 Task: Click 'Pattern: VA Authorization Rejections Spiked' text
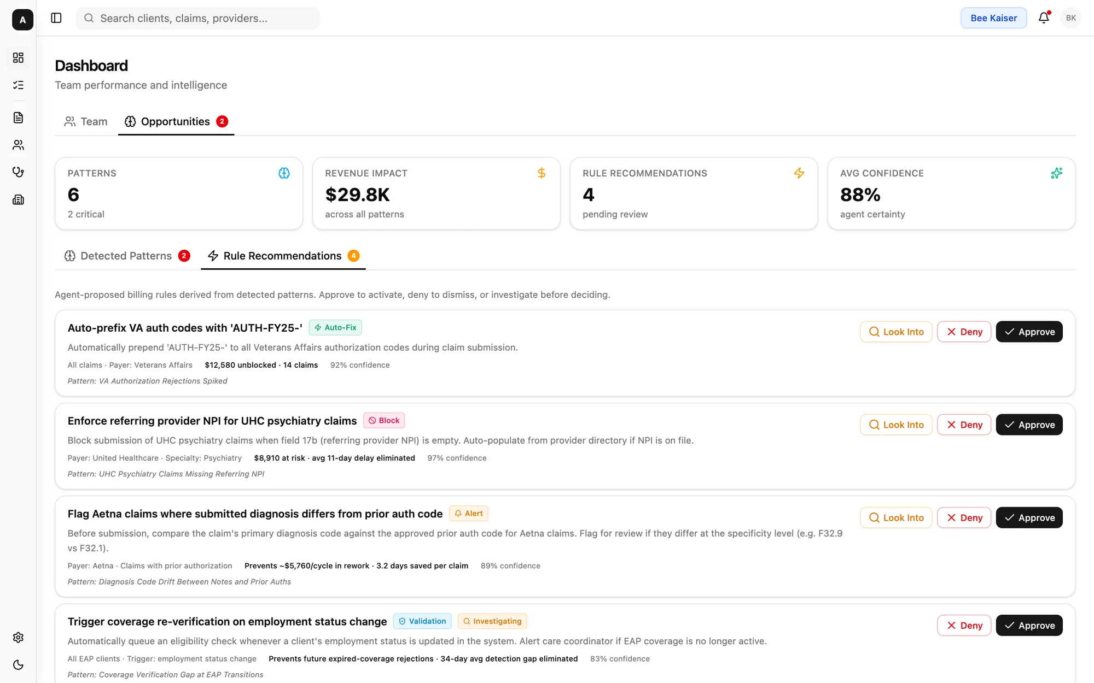tap(148, 381)
